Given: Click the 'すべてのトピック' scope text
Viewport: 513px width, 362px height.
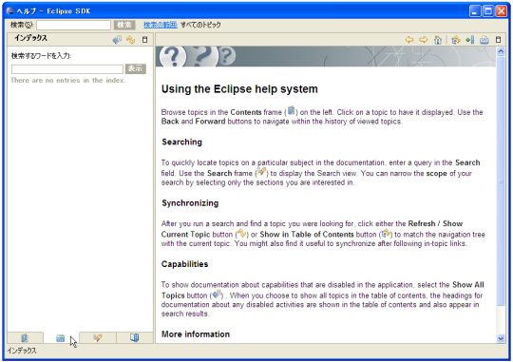Looking at the screenshot, I should [x=200, y=25].
